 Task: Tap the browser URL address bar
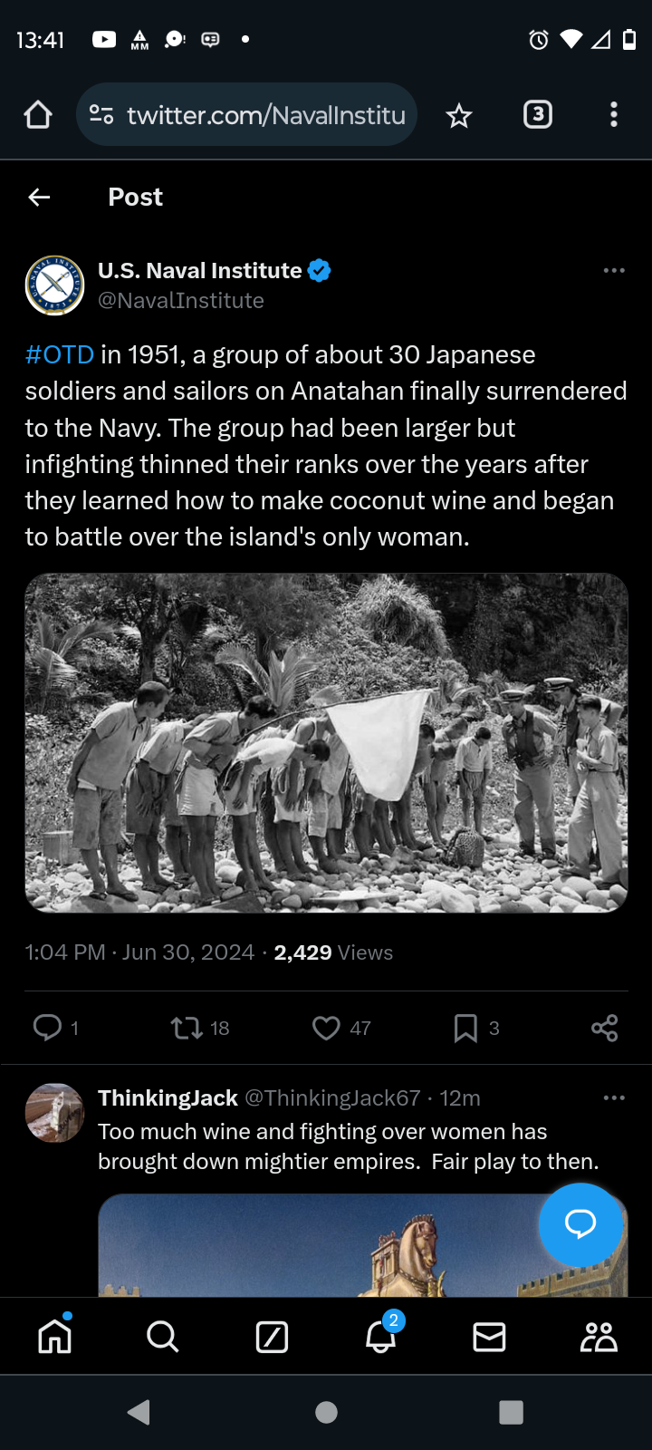tap(246, 115)
